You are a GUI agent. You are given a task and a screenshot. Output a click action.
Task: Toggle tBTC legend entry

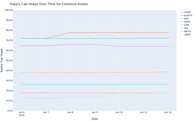(x=186, y=19)
